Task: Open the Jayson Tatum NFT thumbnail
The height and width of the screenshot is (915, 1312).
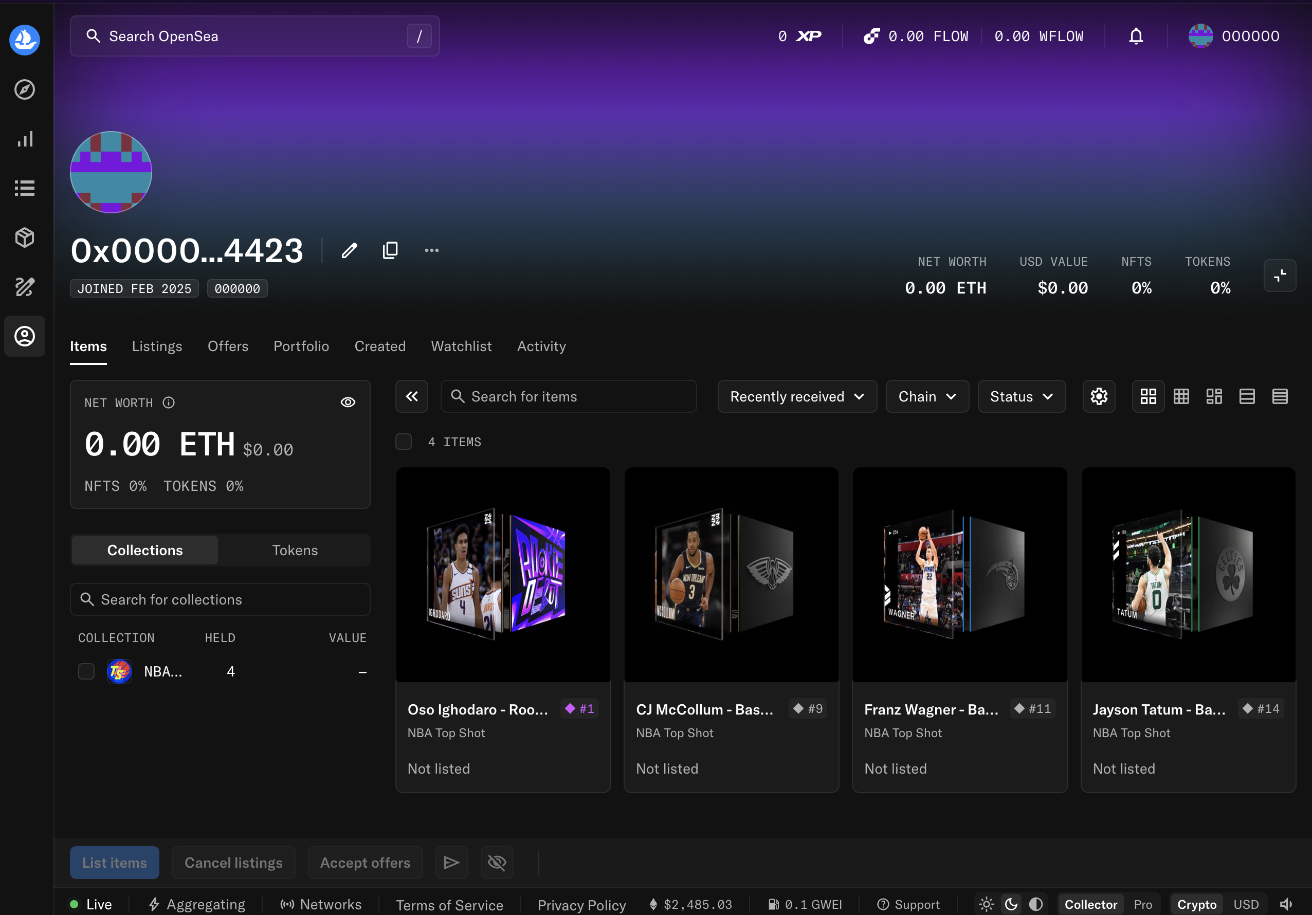Action: pos(1188,574)
